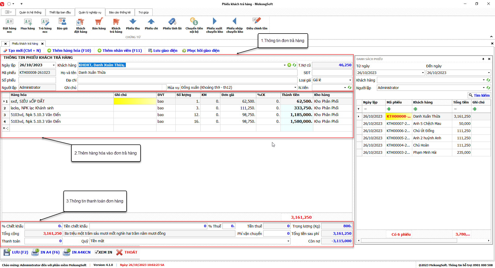This screenshot has height=268, width=495.
Task: Pin the Danh sách phiếu panel
Action: pos(483,59)
